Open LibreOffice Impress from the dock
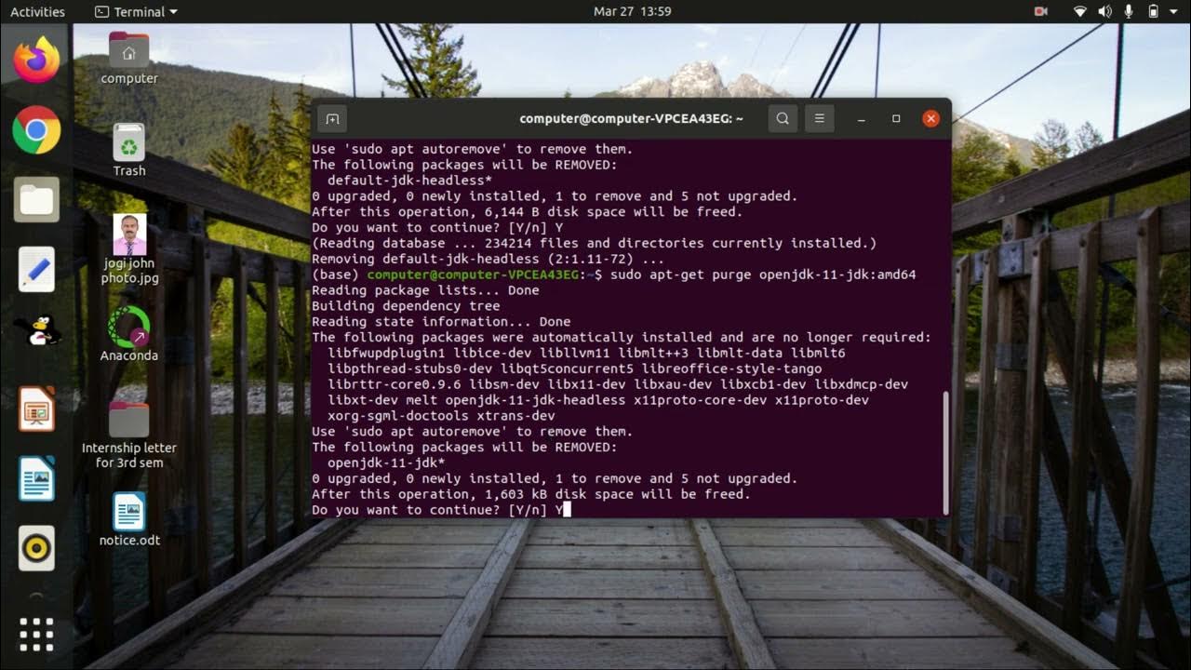 (x=36, y=409)
